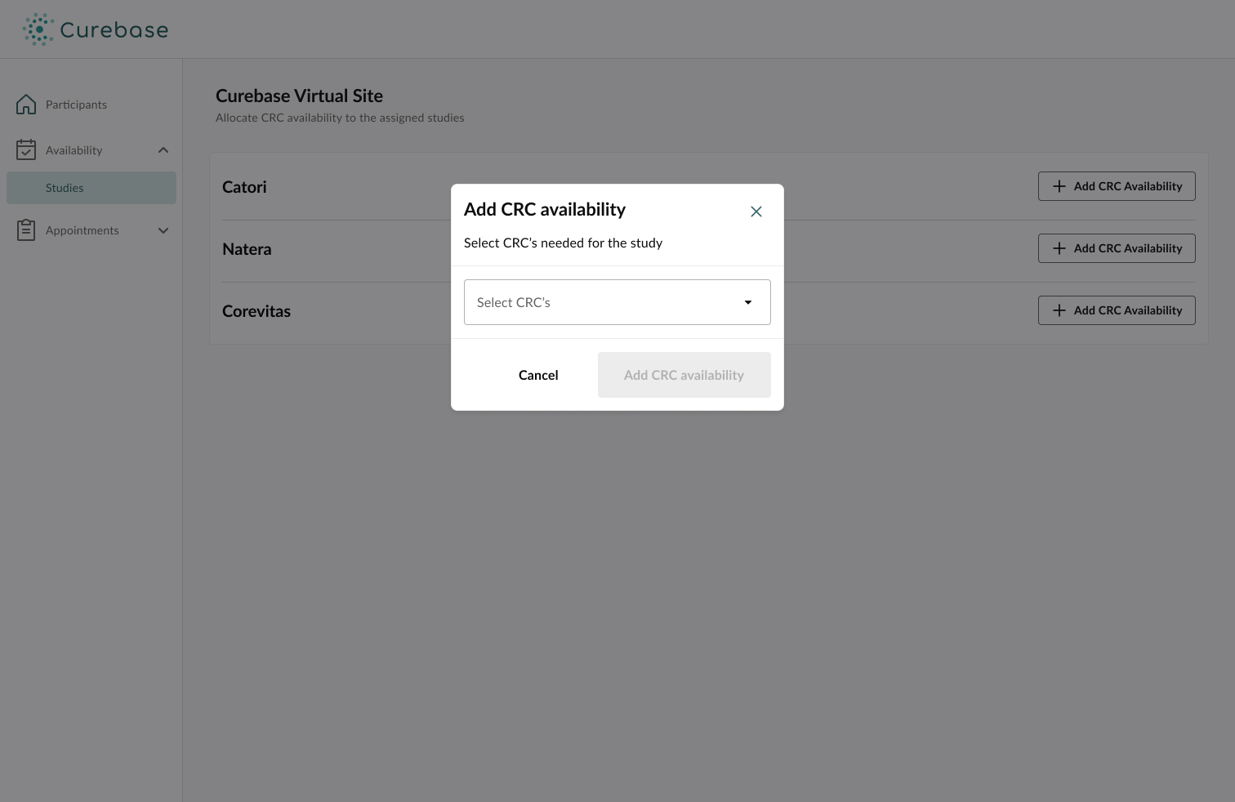This screenshot has width=1235, height=802.
Task: Add CRC Availability for Corevitas
Action: 1117,310
